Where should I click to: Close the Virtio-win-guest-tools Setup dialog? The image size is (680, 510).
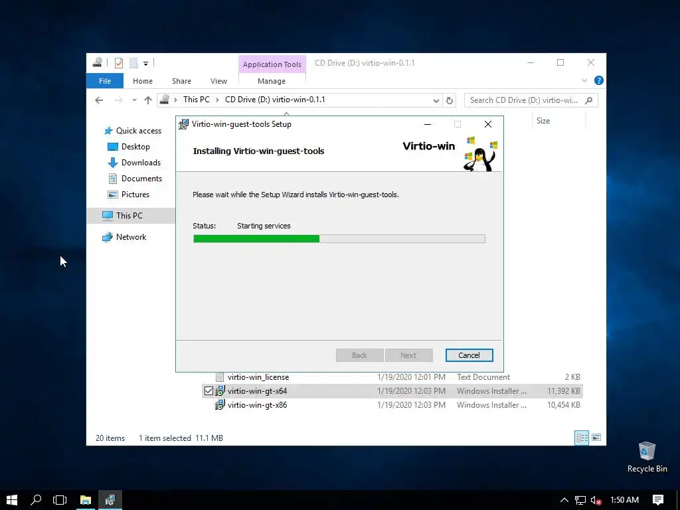(488, 124)
